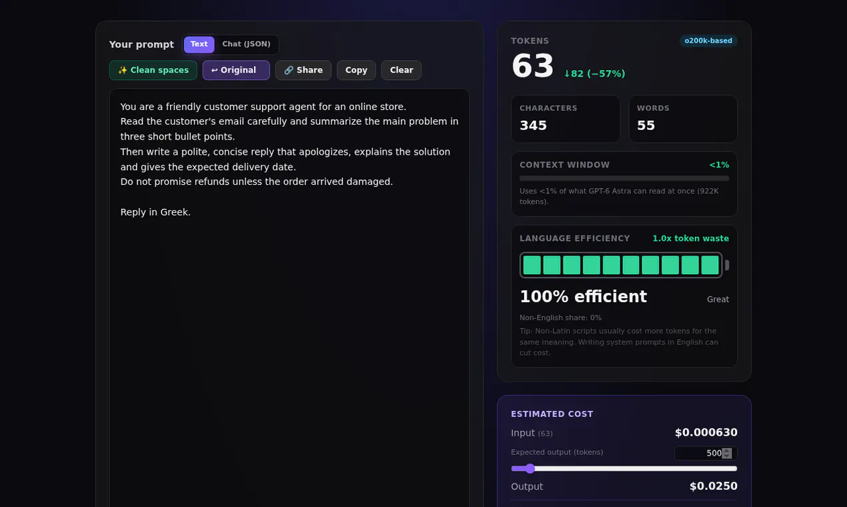The width and height of the screenshot is (847, 507).
Task: Click the token savings ↓82 (−57%) text
Action: (594, 73)
